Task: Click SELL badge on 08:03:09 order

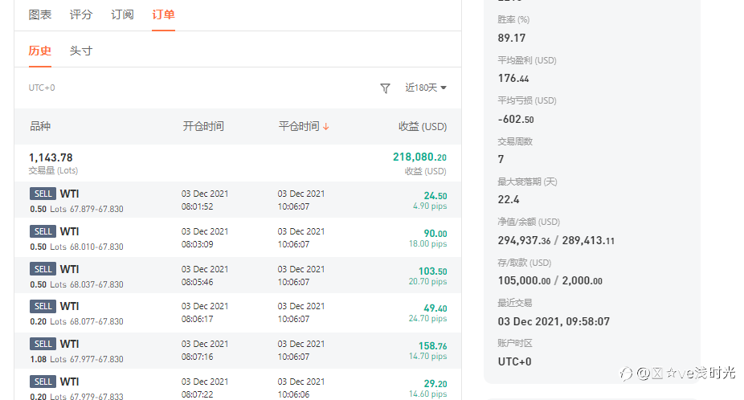Action: pos(43,231)
